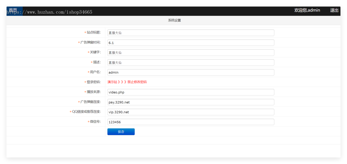
Task: Focus the 播放来源 field with video.php
Action: (191, 92)
